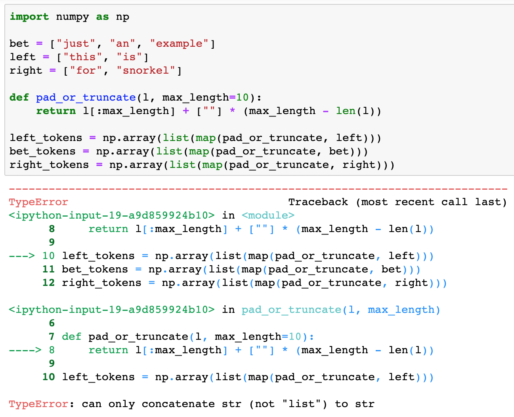Click the string example in the bet list
The image size is (514, 417).
[180, 43]
